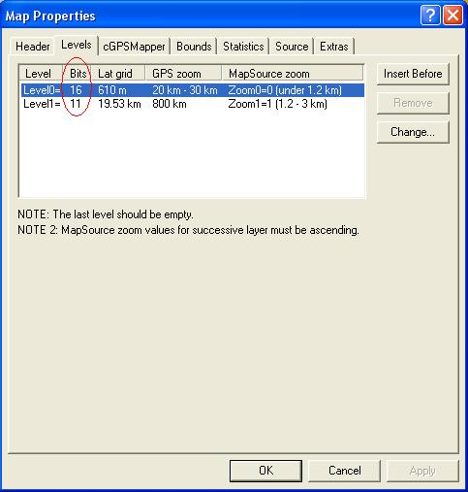Switch to the cGPSMapper tab

(134, 47)
